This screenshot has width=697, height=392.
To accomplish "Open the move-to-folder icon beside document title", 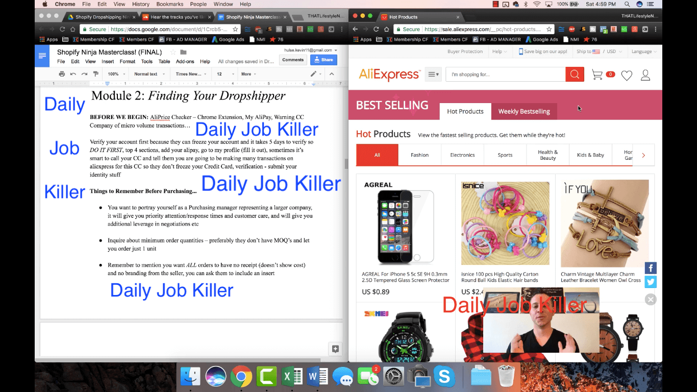I will [x=183, y=52].
